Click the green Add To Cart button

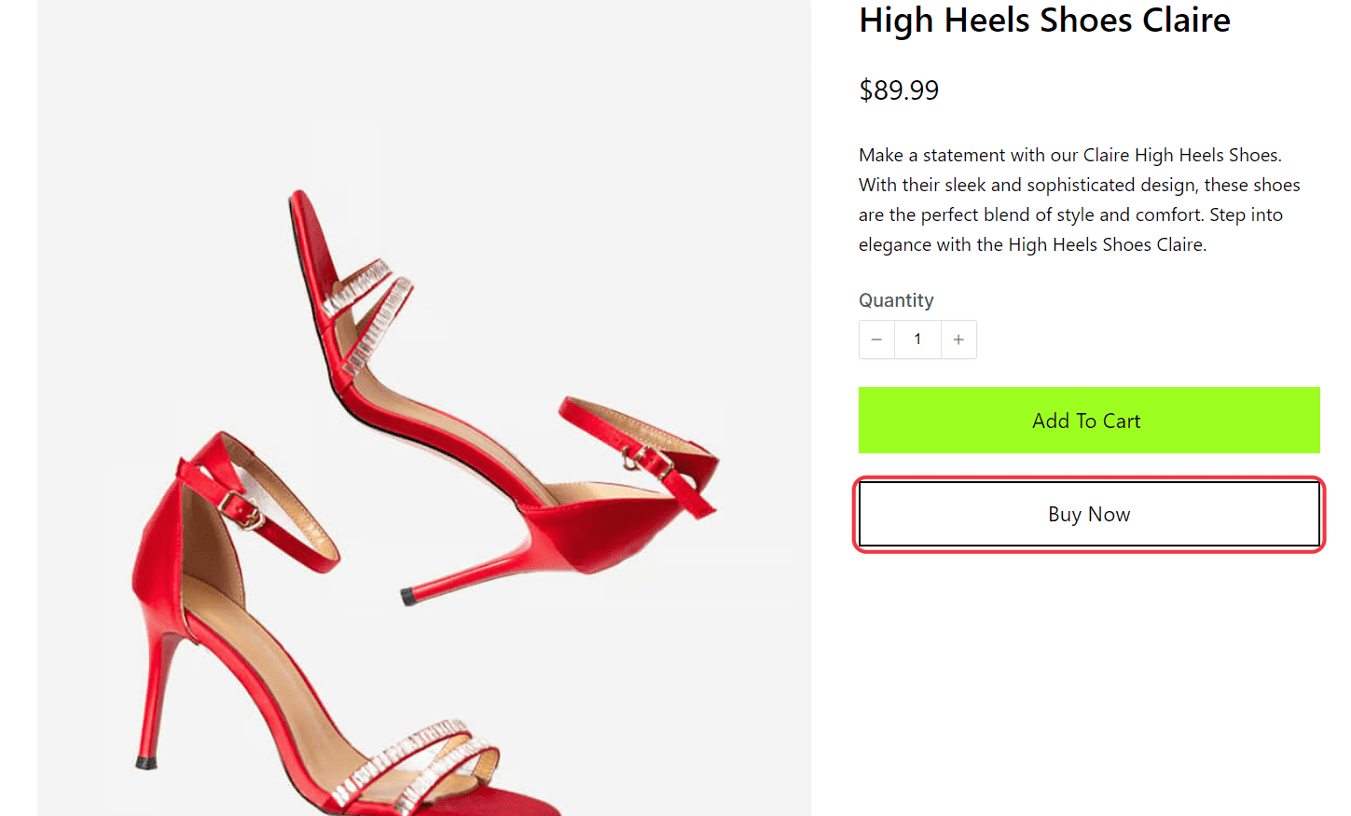click(x=1087, y=421)
